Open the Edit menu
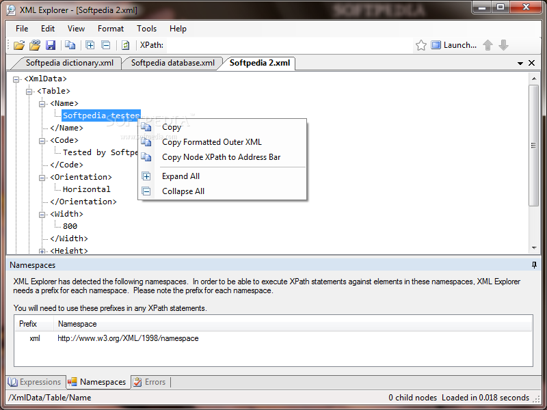Screen dimensions: 547x410 (x=48, y=29)
